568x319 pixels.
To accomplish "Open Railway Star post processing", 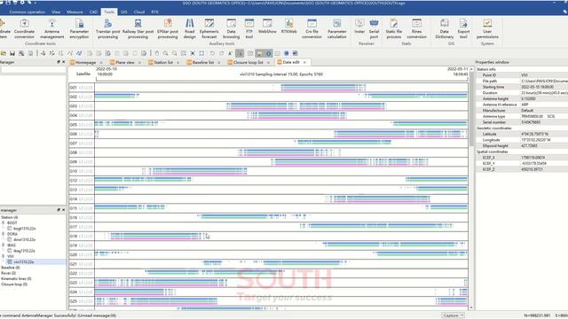I will (138, 28).
